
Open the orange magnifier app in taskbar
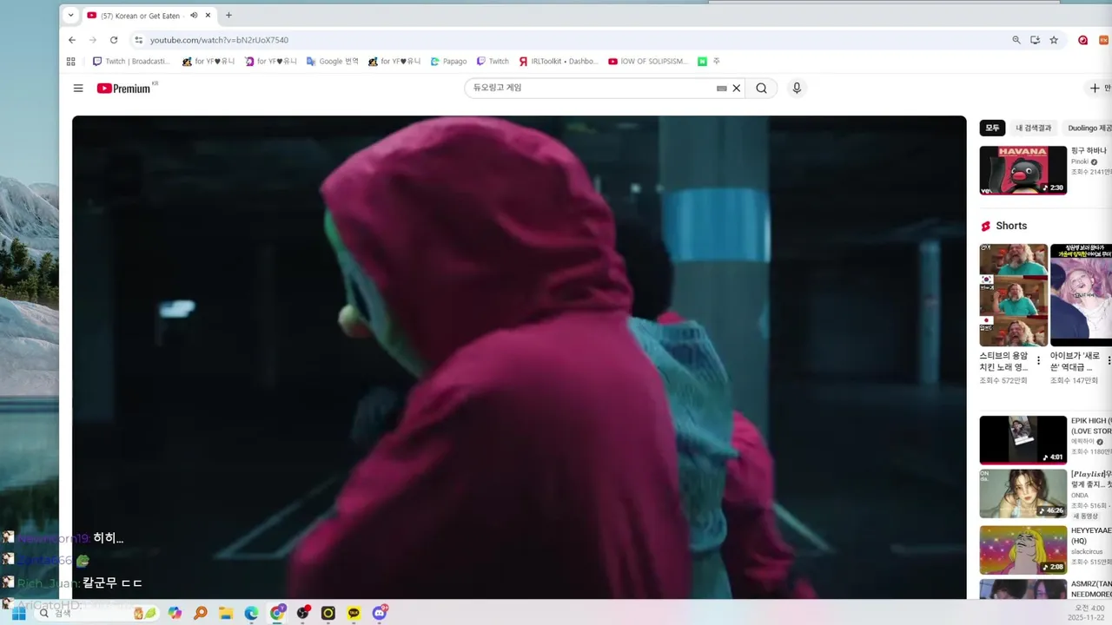[201, 613]
